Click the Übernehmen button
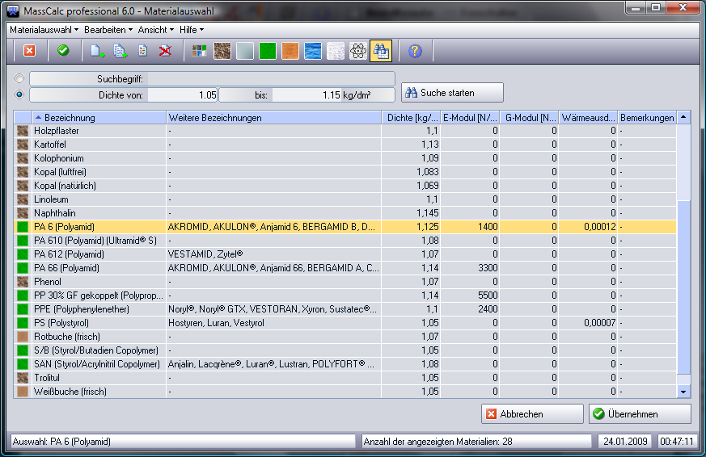 [x=639, y=414]
